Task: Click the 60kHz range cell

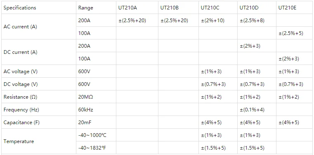Action: 86,110
